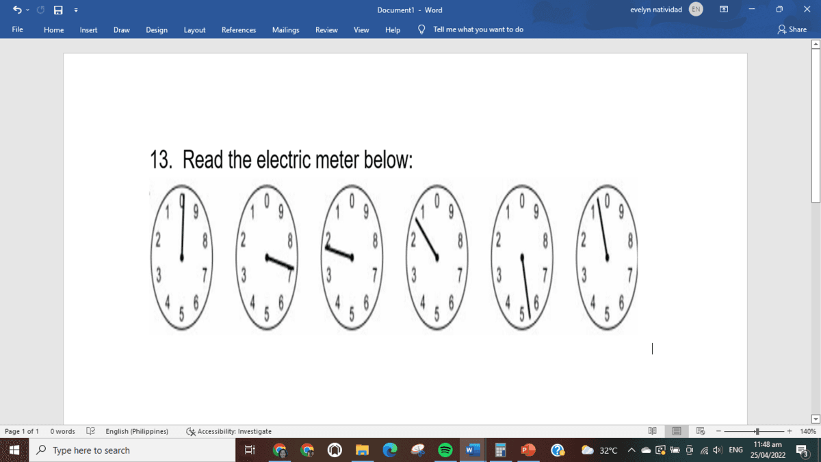This screenshot has width=821, height=462.
Task: Open the Mailings tab
Action: [x=285, y=29]
